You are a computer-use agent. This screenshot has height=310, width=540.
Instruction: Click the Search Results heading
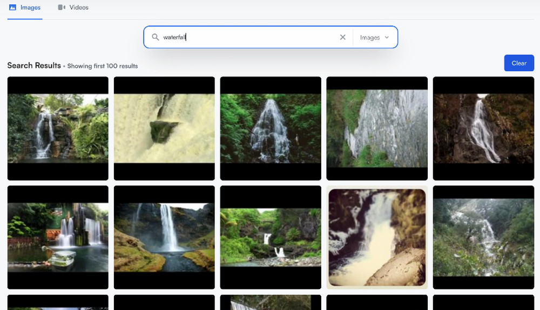coord(34,65)
